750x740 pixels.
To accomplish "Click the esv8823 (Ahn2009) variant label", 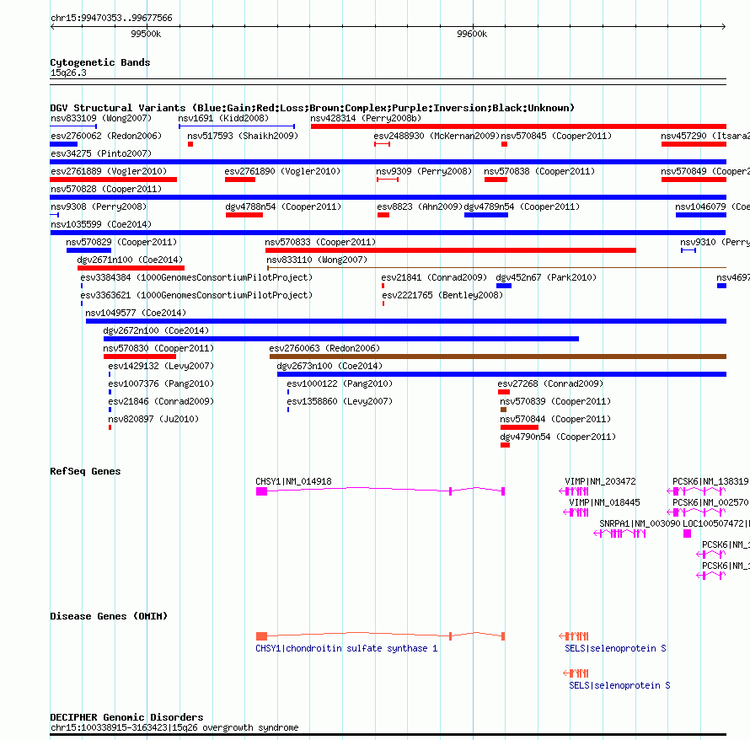I will coord(420,206).
